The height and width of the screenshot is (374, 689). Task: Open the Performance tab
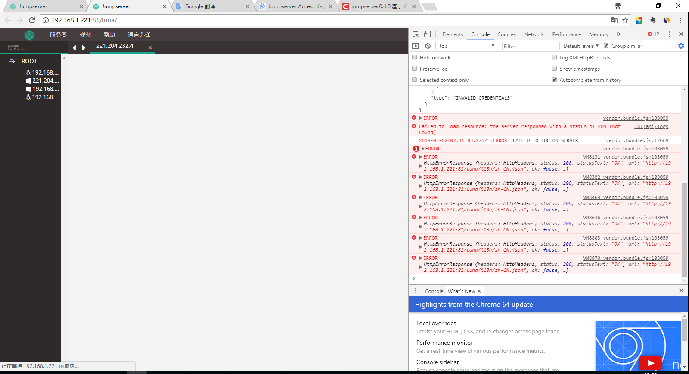click(567, 34)
